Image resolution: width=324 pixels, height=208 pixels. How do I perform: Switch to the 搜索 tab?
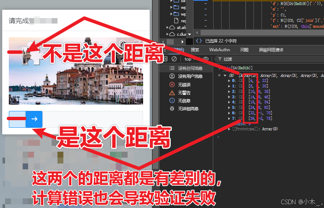coord(195,50)
